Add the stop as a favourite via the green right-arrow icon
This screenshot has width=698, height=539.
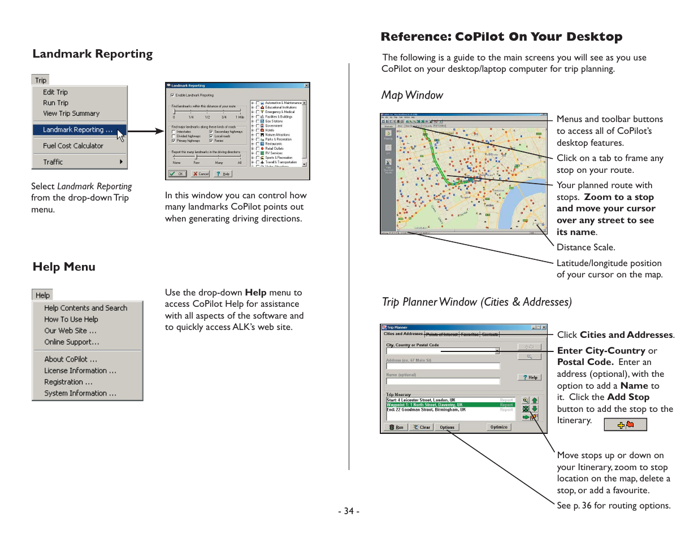pyautogui.click(x=530, y=417)
